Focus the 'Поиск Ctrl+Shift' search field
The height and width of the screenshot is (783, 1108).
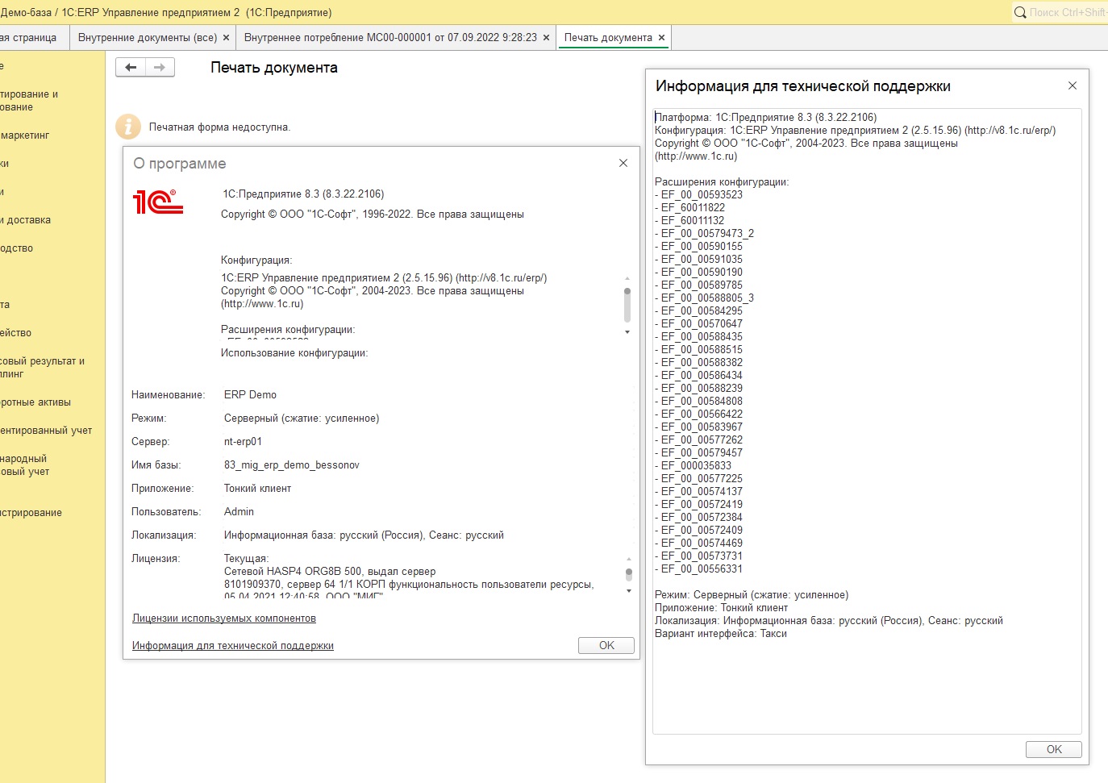click(1068, 12)
